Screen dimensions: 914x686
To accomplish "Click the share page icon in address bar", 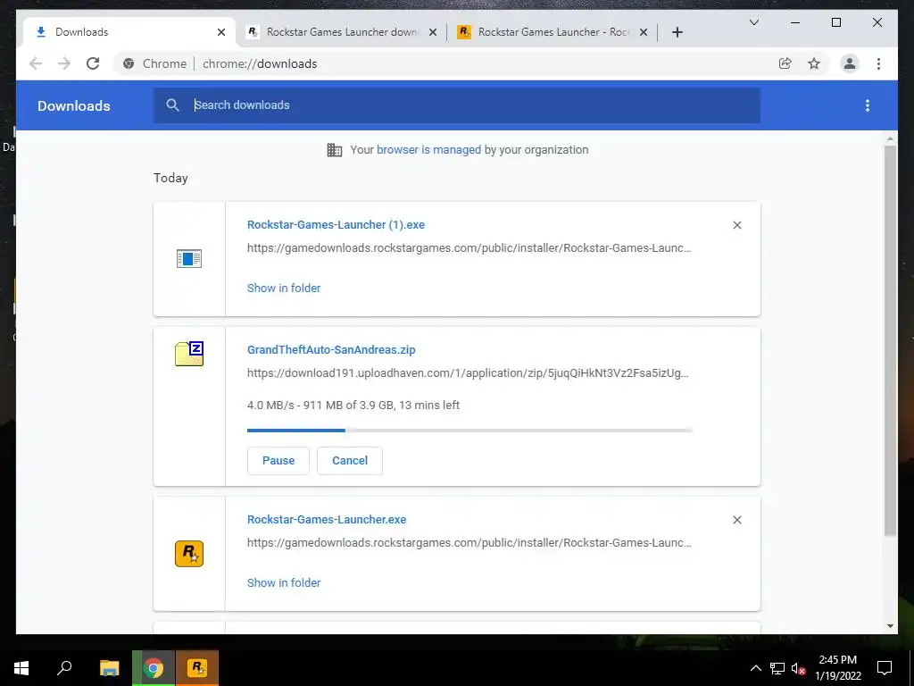I will coord(785,63).
